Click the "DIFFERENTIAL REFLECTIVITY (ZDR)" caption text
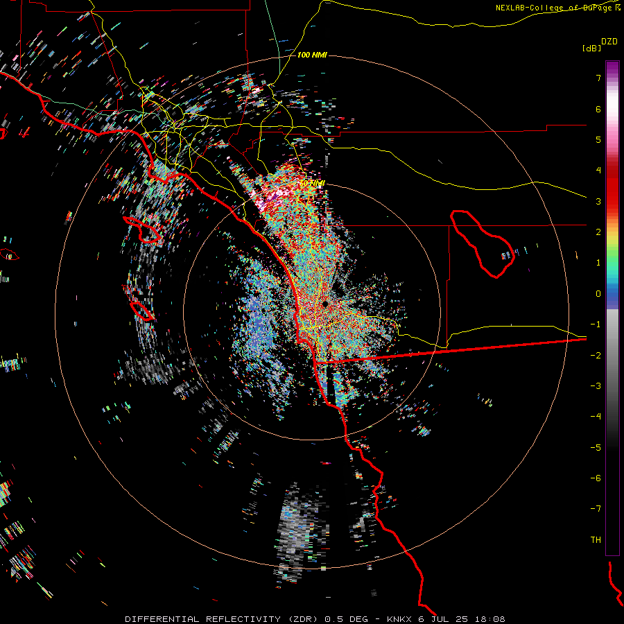 pos(221,619)
